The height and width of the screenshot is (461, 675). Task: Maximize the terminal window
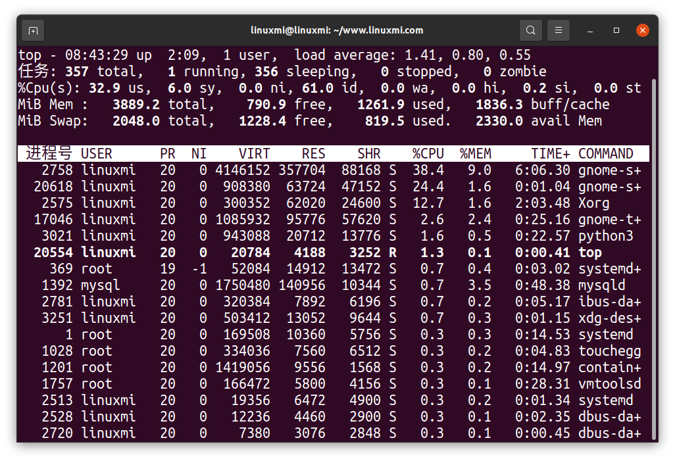[616, 30]
